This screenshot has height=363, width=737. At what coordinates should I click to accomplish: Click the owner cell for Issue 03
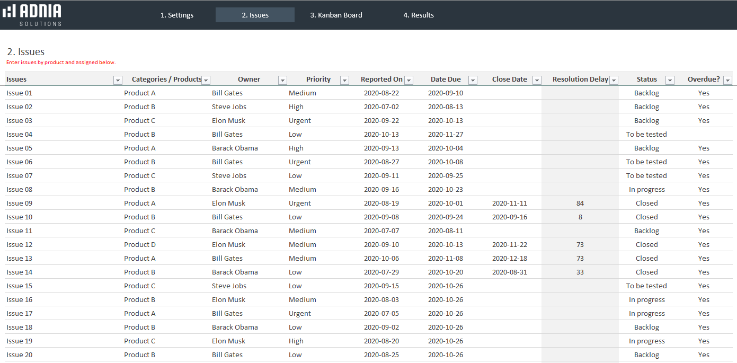228,121
